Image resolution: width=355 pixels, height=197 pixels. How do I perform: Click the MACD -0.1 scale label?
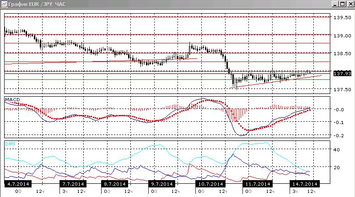pos(339,123)
